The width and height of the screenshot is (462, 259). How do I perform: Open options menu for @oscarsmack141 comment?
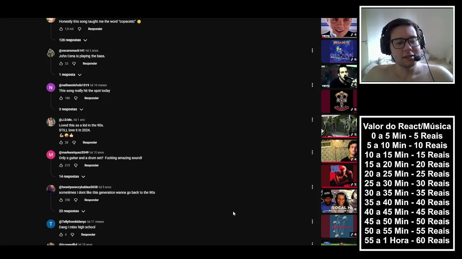[x=312, y=51]
